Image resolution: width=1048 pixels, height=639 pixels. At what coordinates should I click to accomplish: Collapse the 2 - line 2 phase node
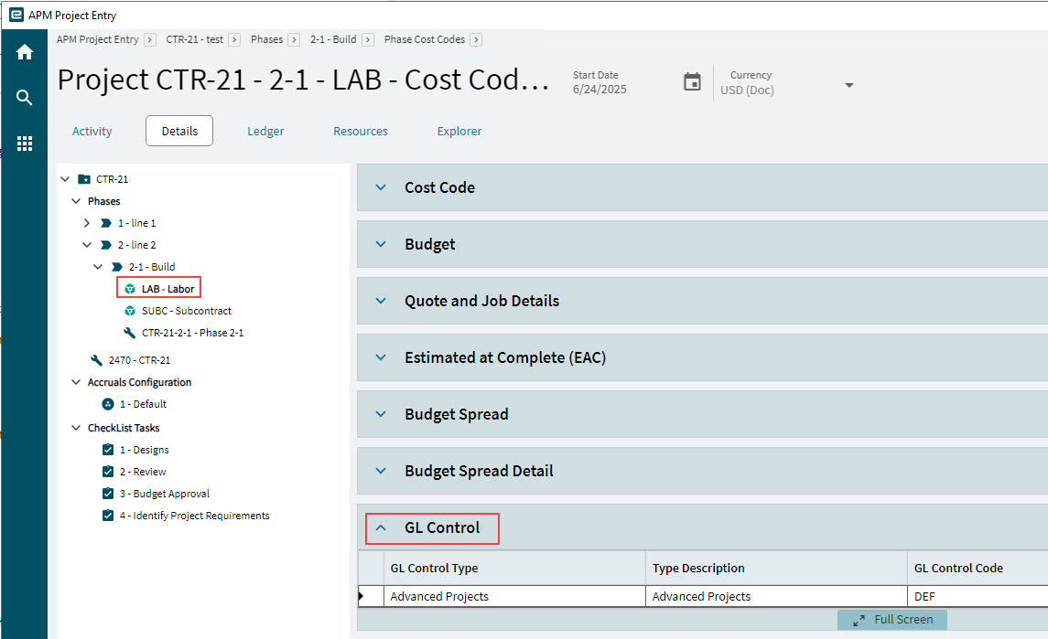point(87,245)
